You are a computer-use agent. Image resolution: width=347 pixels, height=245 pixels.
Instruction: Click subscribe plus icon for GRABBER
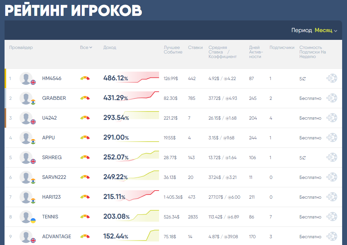pos(331,98)
